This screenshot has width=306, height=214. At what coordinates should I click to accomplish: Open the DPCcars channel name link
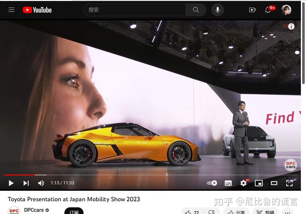34,210
